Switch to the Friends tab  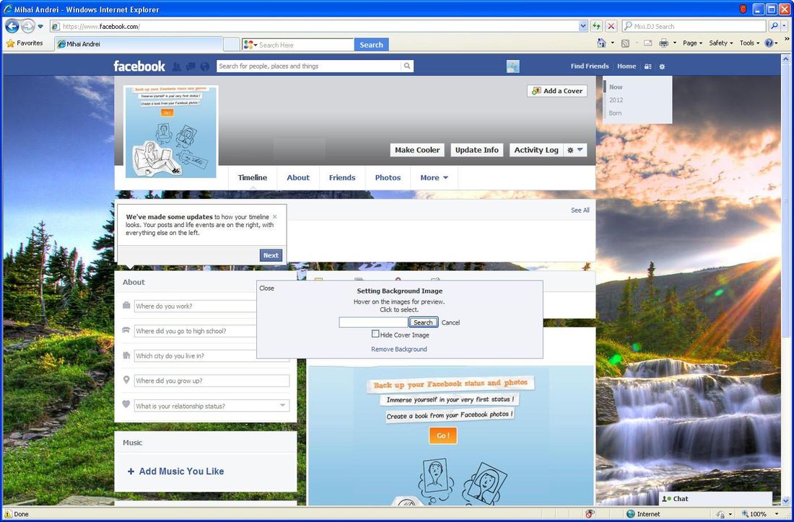(342, 177)
